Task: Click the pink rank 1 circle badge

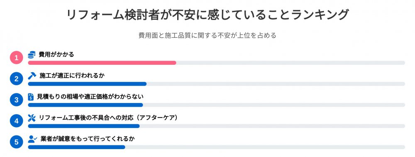Action: tap(17, 58)
